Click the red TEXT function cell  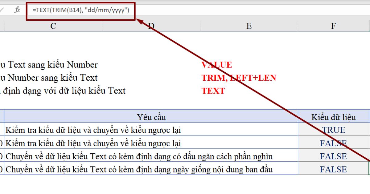213,91
